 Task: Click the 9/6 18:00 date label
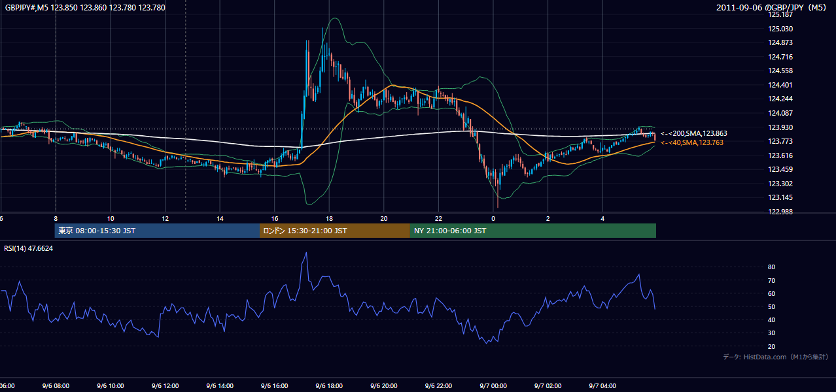click(330, 386)
